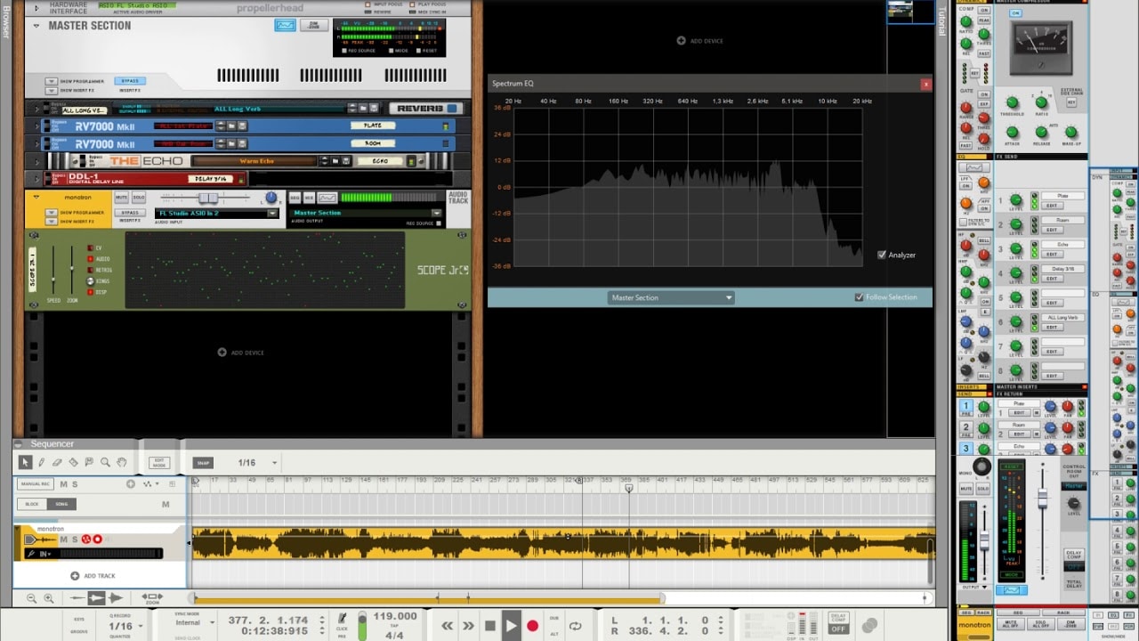The image size is (1139, 641).
Task: Toggle the Snap button in Sequencer
Action: pos(203,463)
